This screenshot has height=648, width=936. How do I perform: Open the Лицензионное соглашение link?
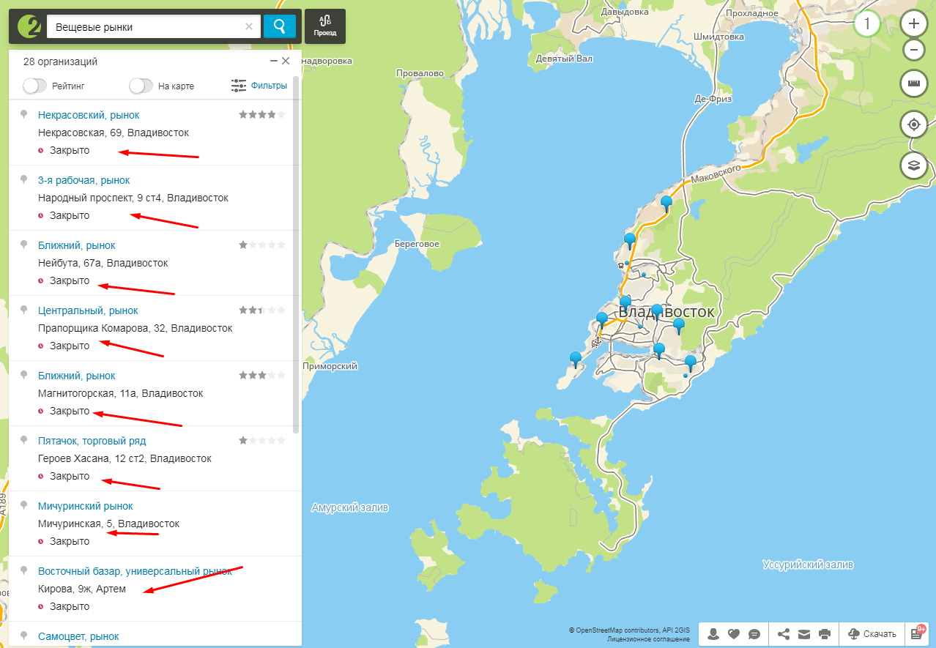point(648,639)
